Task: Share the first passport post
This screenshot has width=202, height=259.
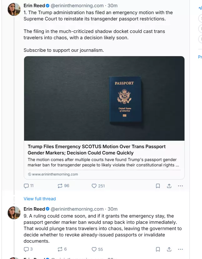Action: [x=169, y=186]
